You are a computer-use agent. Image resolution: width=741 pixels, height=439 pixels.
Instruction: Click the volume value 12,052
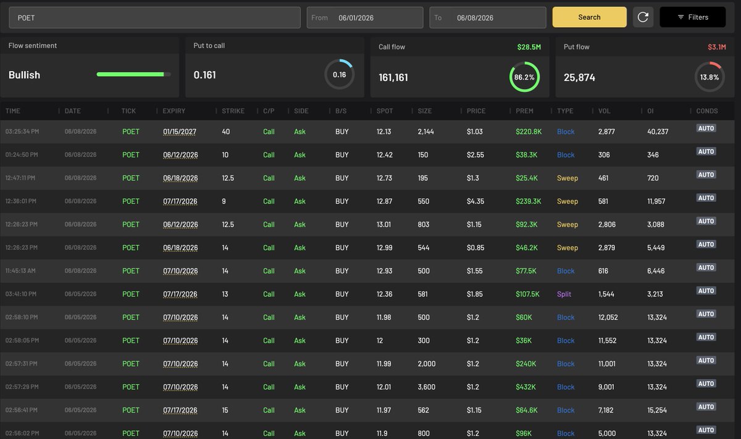click(x=608, y=317)
